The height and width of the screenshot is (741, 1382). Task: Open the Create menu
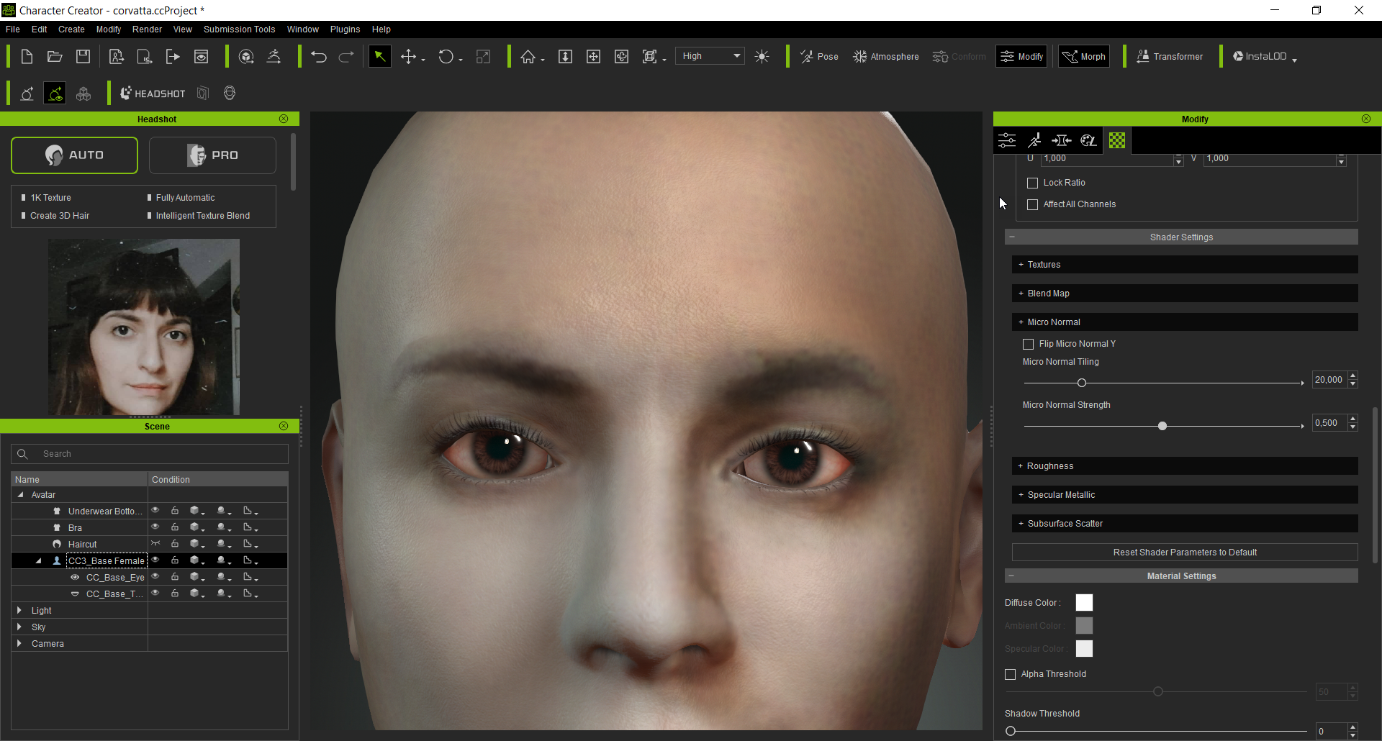(x=71, y=29)
